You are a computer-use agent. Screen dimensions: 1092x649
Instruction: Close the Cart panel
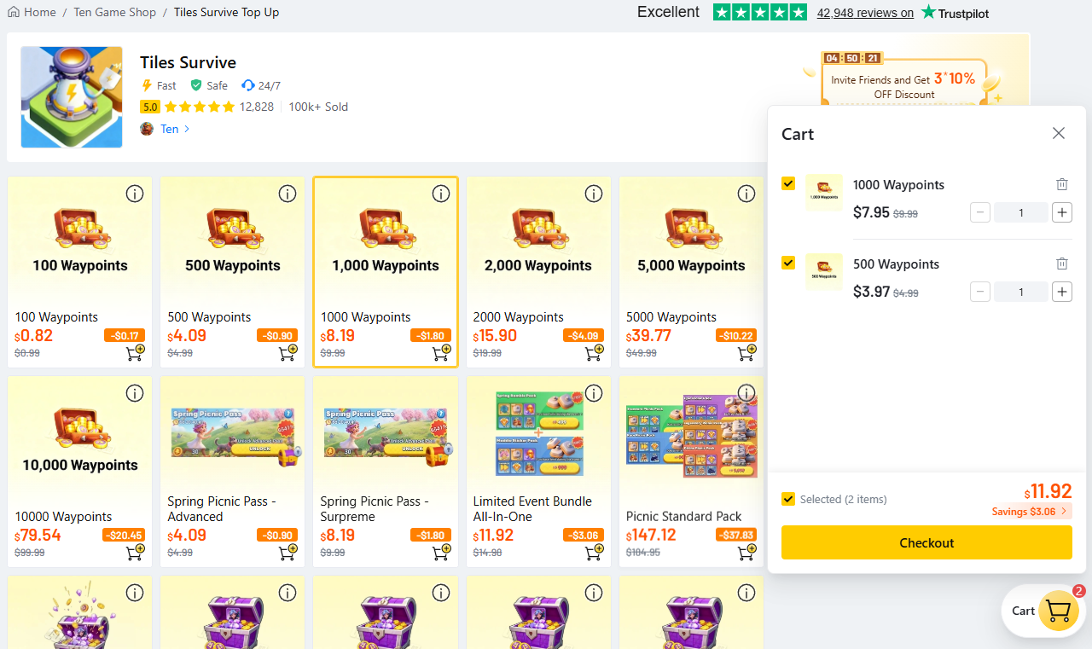point(1059,133)
